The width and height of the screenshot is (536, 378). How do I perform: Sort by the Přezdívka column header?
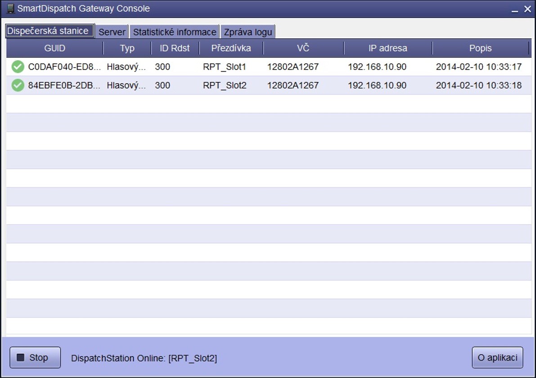tap(231, 48)
